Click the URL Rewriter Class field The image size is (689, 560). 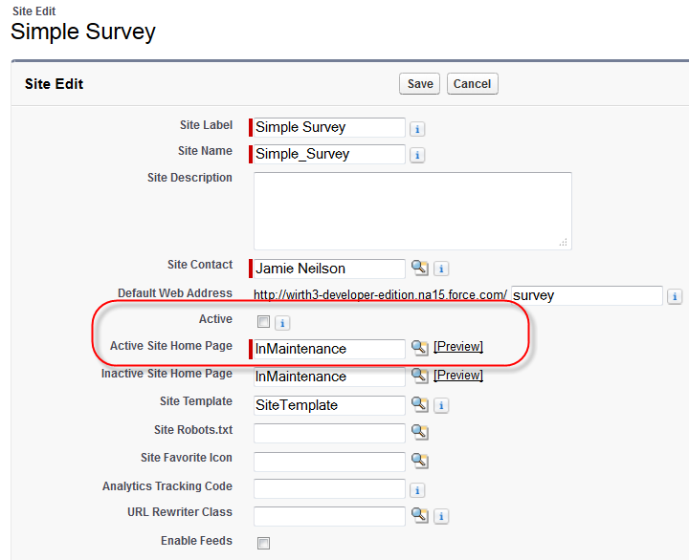coord(329,516)
